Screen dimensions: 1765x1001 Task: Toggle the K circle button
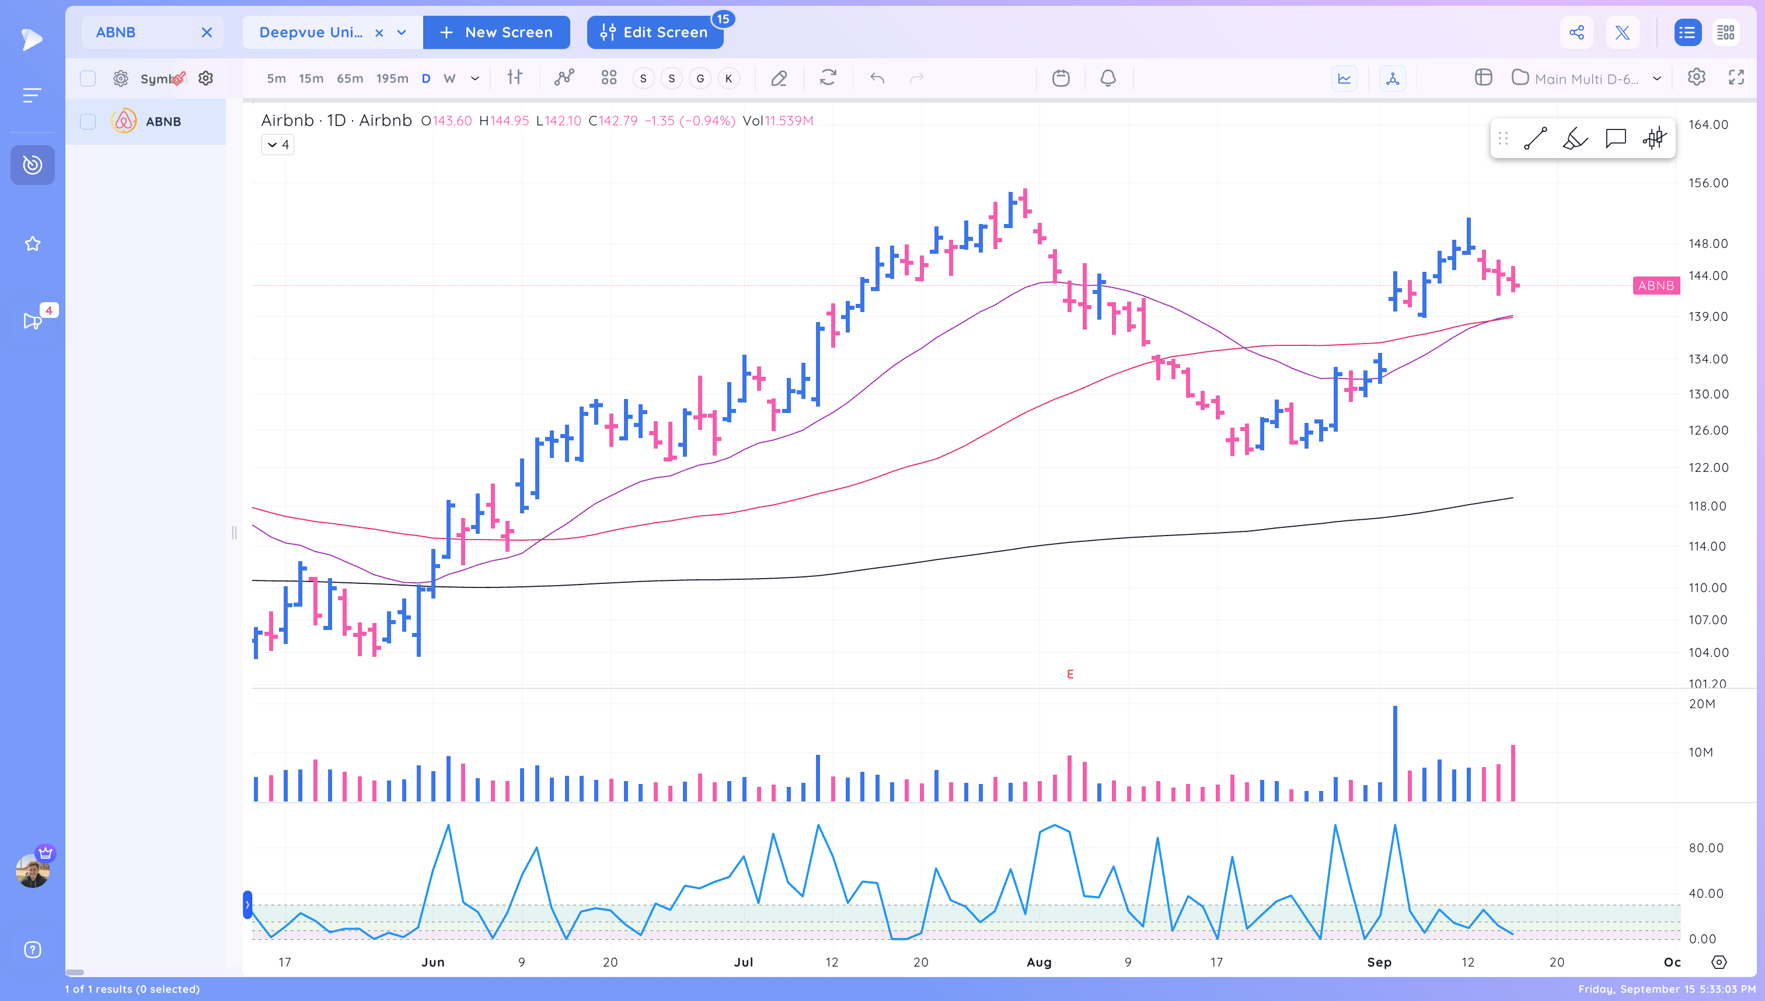pos(728,78)
